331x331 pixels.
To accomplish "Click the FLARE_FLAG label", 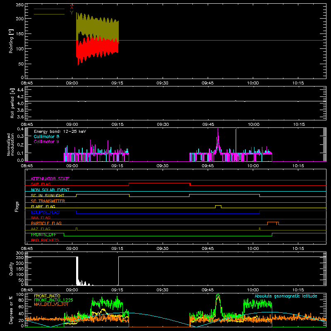I will (x=43, y=206).
